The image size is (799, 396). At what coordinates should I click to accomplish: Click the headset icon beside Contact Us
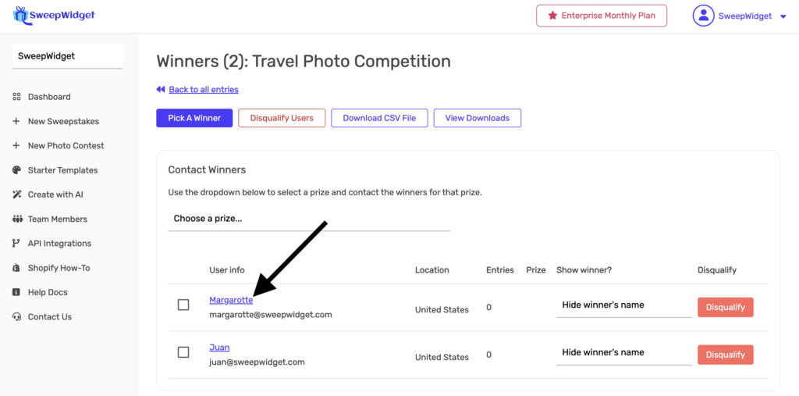[16, 317]
